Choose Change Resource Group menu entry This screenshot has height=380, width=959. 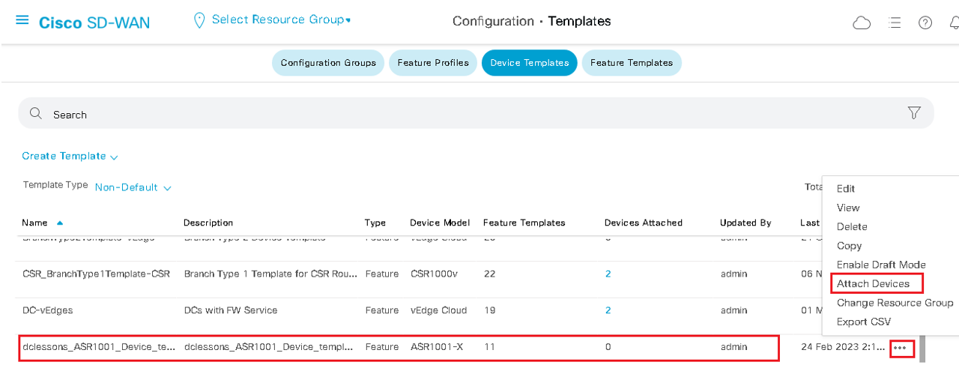pyautogui.click(x=895, y=303)
